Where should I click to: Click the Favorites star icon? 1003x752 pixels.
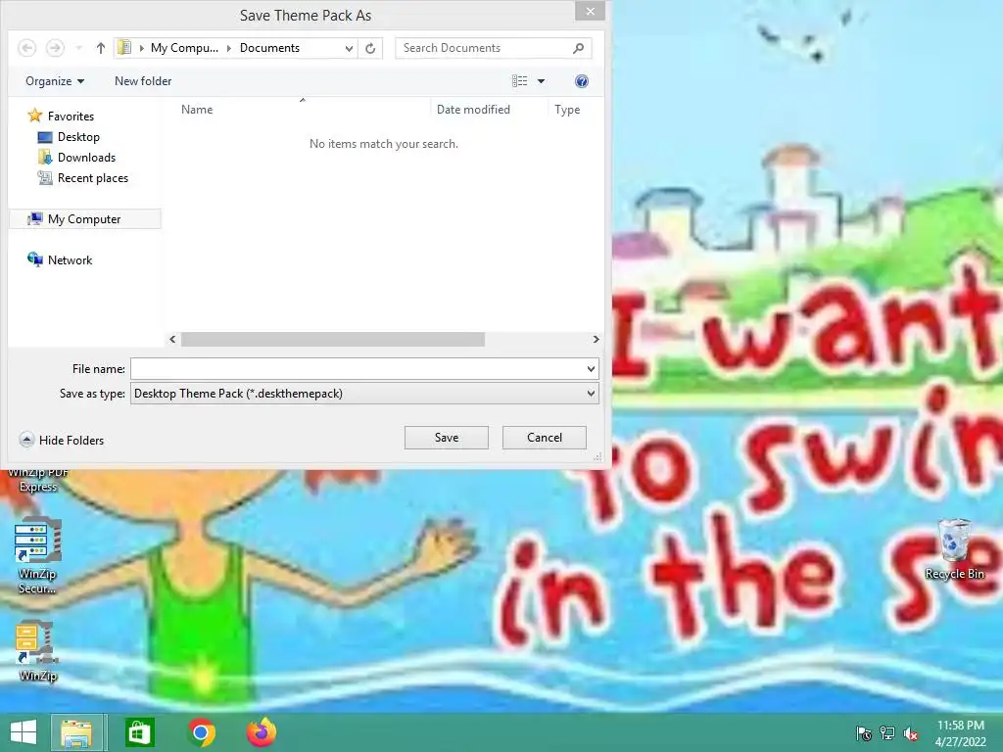[34, 116]
